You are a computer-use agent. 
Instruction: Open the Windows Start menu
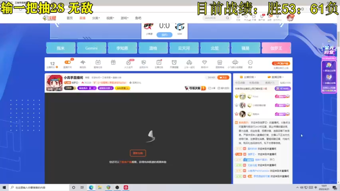(4, 188)
